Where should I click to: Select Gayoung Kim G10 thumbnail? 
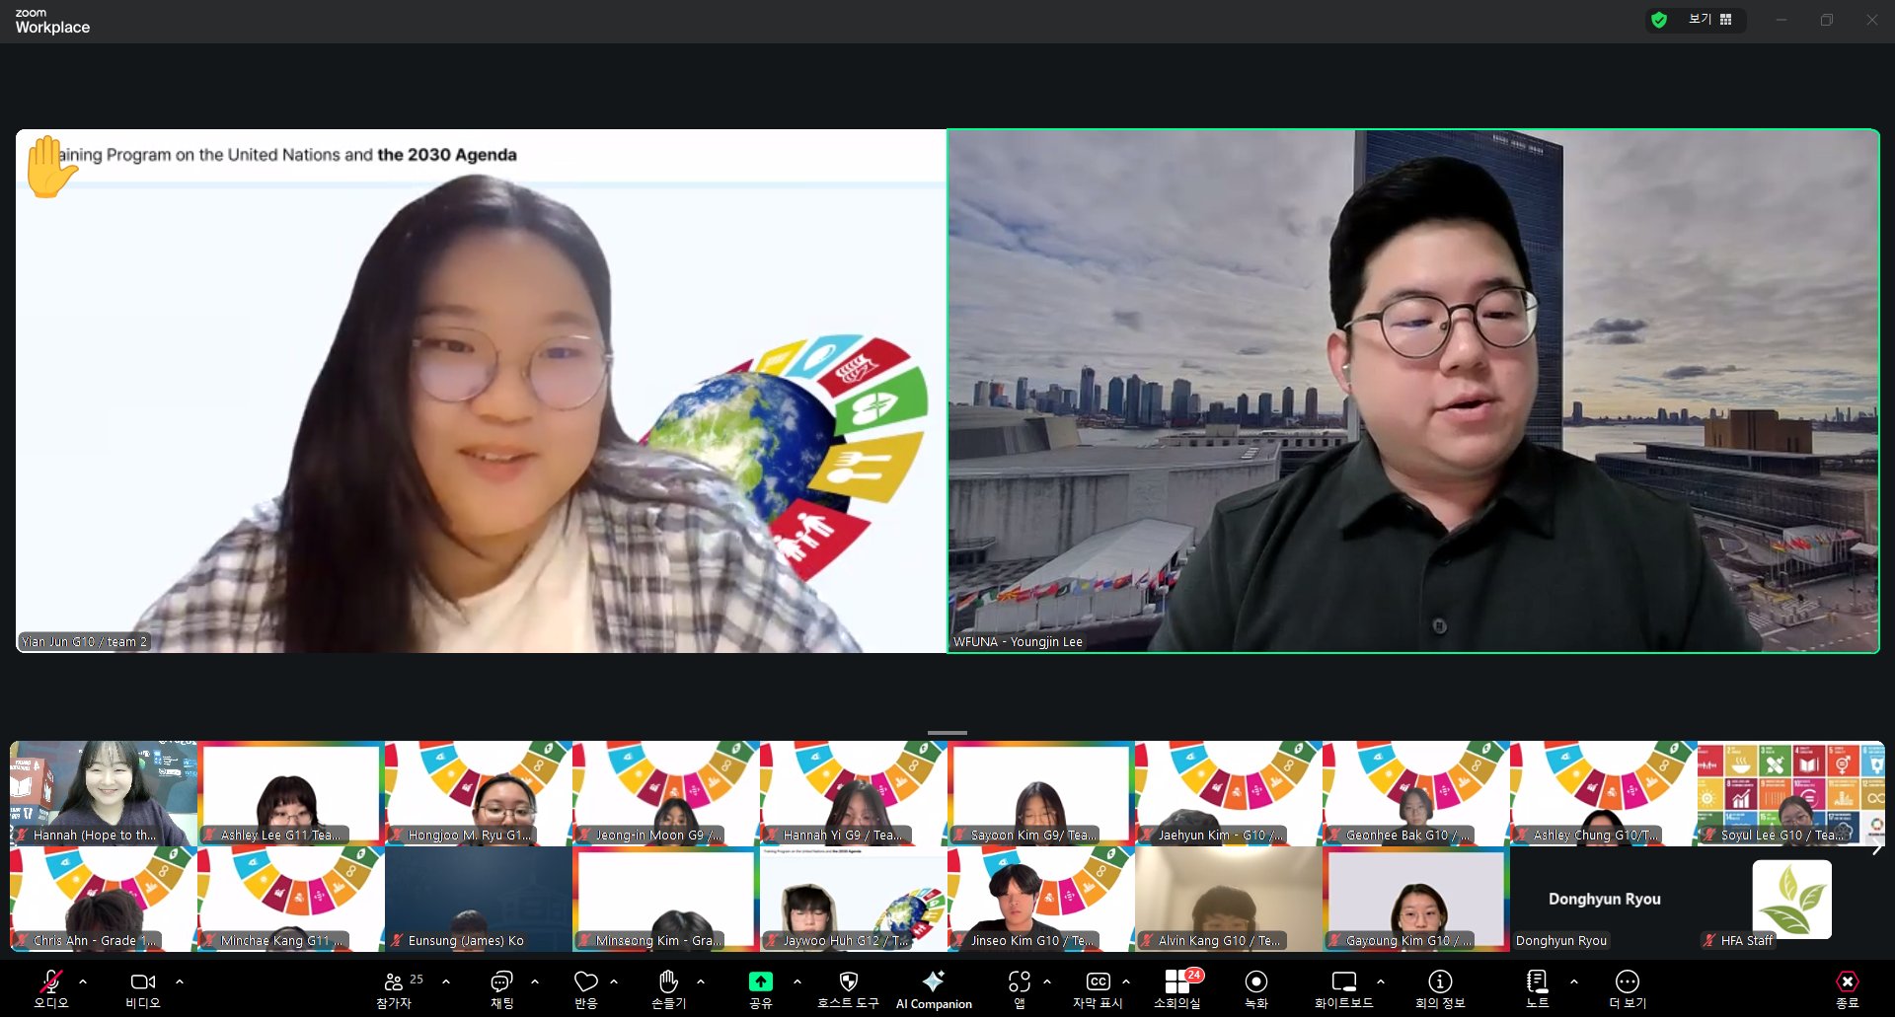(1416, 899)
